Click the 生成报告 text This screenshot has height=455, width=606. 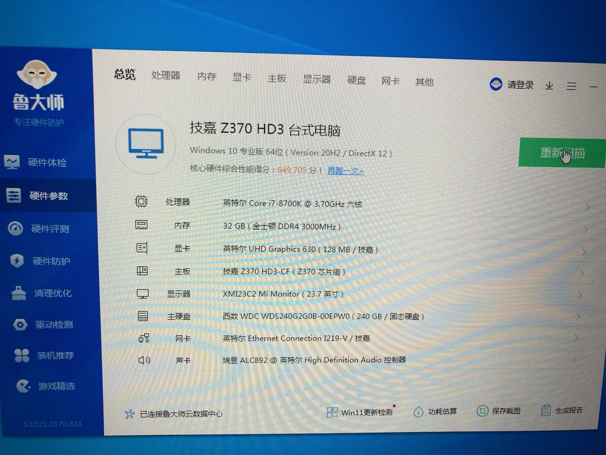pos(568,410)
